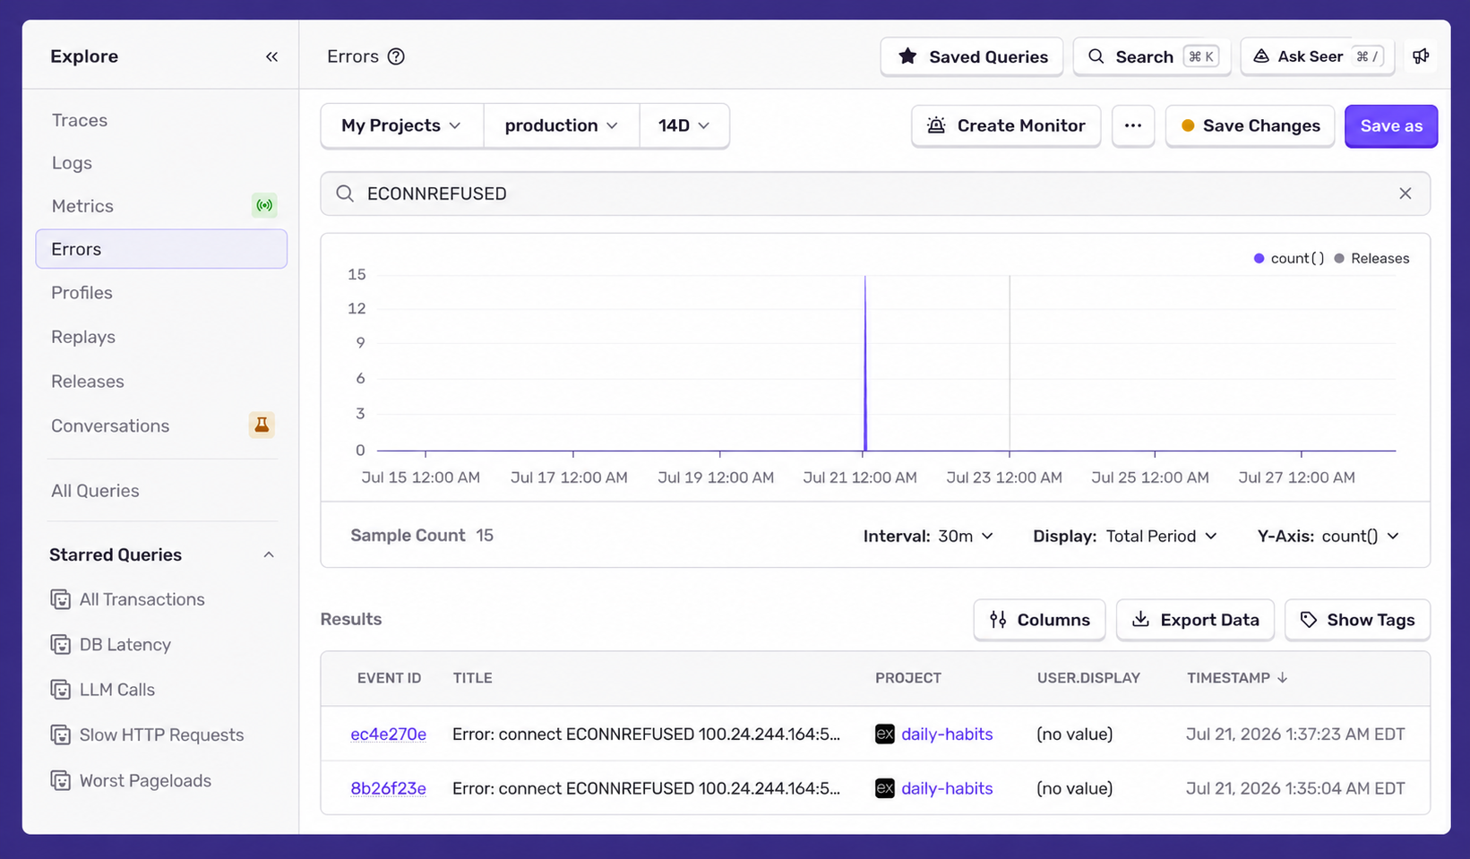Click the star icon in Saved Queries
Screen dimensions: 1470x859
point(907,56)
